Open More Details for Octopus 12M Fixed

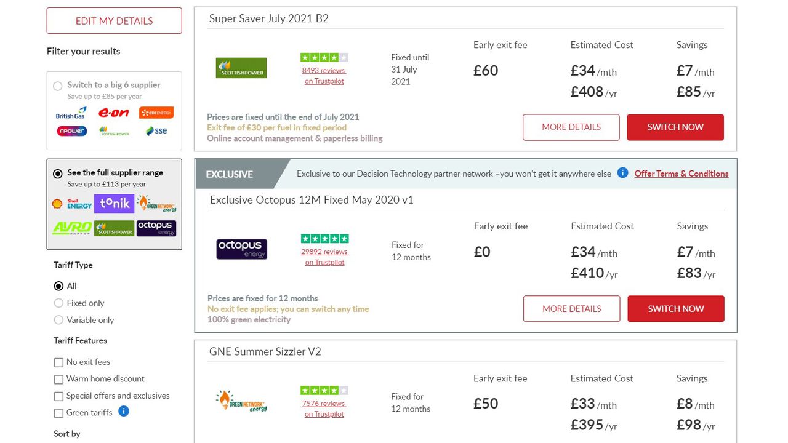click(x=571, y=309)
